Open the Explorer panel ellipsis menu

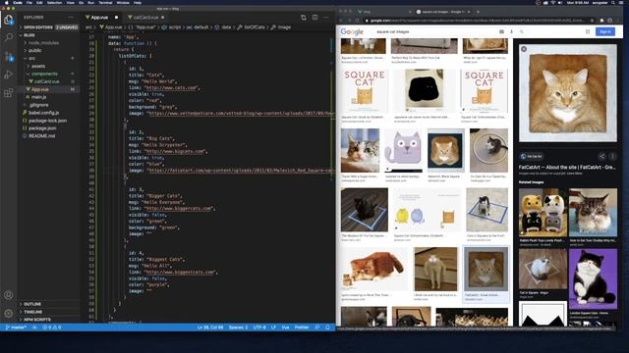(71, 18)
